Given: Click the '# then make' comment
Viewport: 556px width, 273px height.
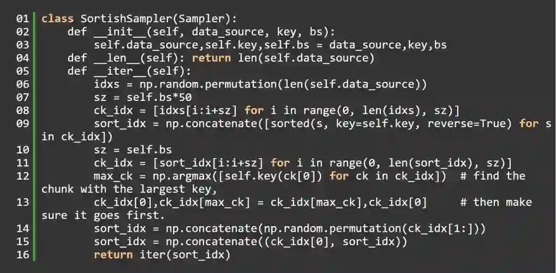Looking at the screenshot, I should click(x=496, y=202).
